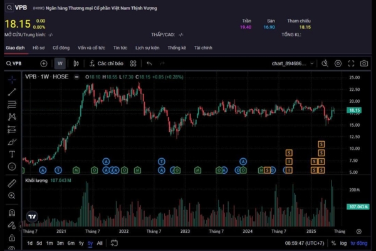The image size is (376, 251).
Task: Open the 08:59:47 (UTC+7) timezone menu
Action: (x=305, y=243)
